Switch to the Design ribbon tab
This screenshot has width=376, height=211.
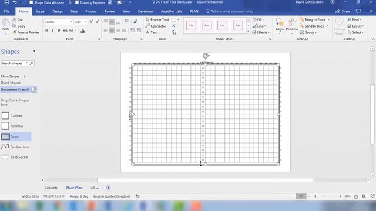(x=58, y=11)
